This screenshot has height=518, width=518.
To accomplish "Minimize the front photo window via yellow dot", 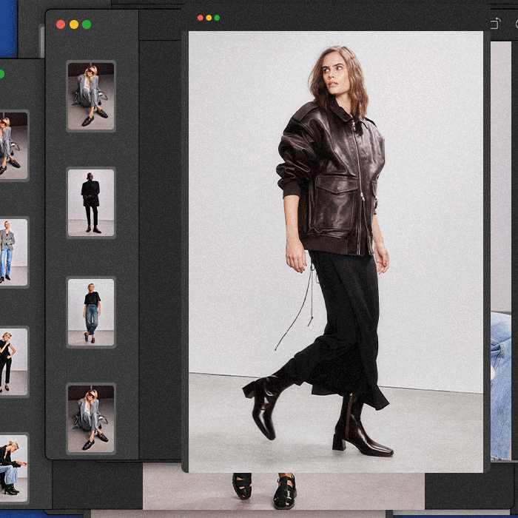I will pos(209,18).
